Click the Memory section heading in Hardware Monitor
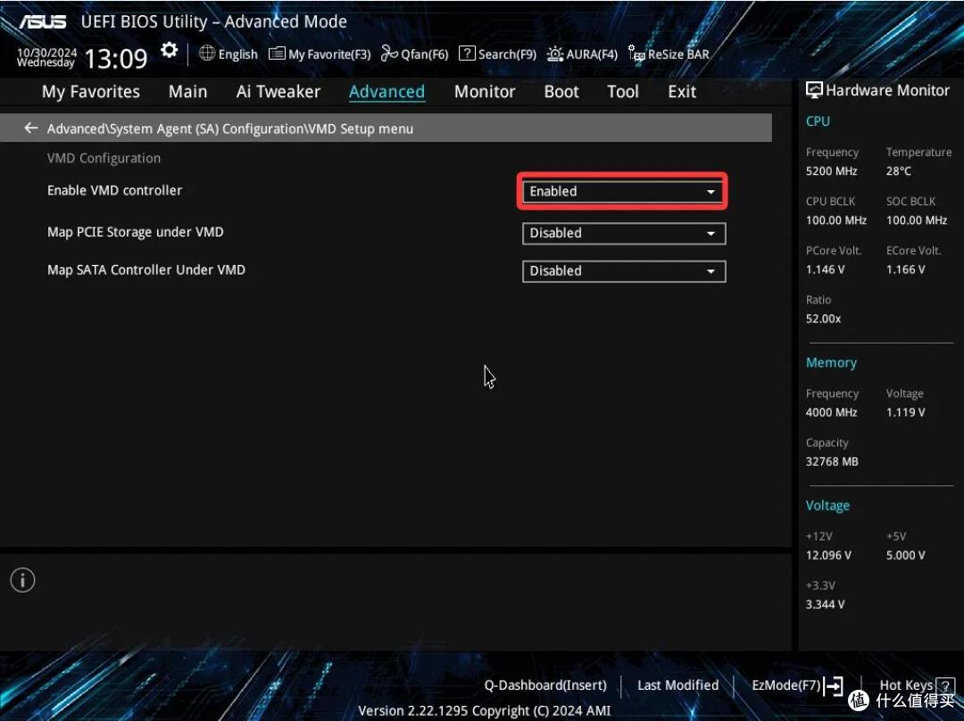The width and height of the screenshot is (964, 721). coord(831,362)
